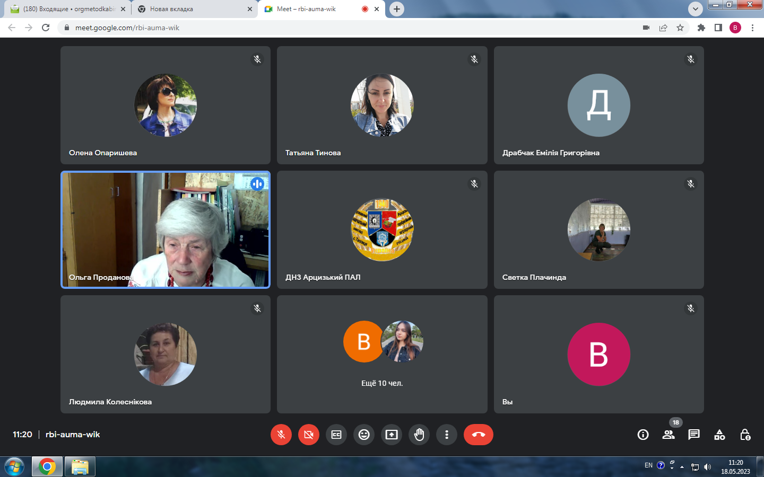Expand the Ещё 10 чел. participants tile
This screenshot has width=764, height=477.
[382, 354]
